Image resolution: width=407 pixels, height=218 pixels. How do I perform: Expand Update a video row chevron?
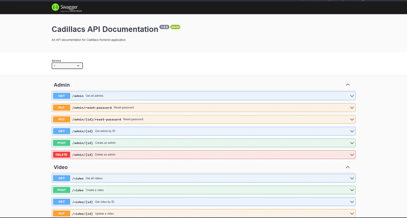coord(352,214)
